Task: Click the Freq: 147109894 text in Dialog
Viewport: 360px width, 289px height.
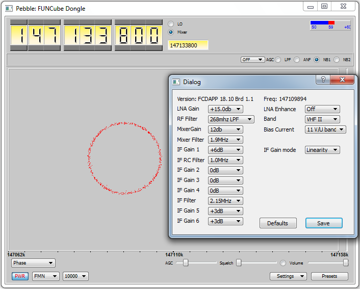Action: click(x=285, y=99)
